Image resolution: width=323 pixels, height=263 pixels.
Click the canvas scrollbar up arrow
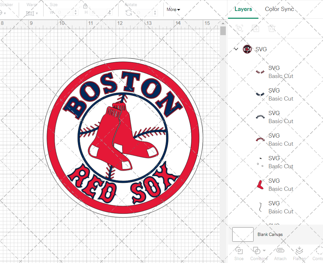click(x=223, y=24)
